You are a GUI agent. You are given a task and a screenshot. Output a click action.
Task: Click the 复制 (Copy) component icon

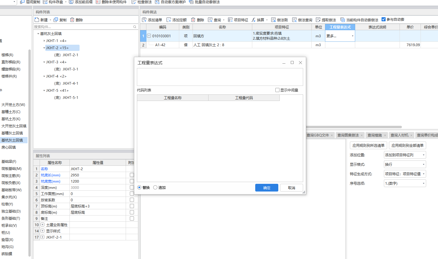click(x=56, y=20)
